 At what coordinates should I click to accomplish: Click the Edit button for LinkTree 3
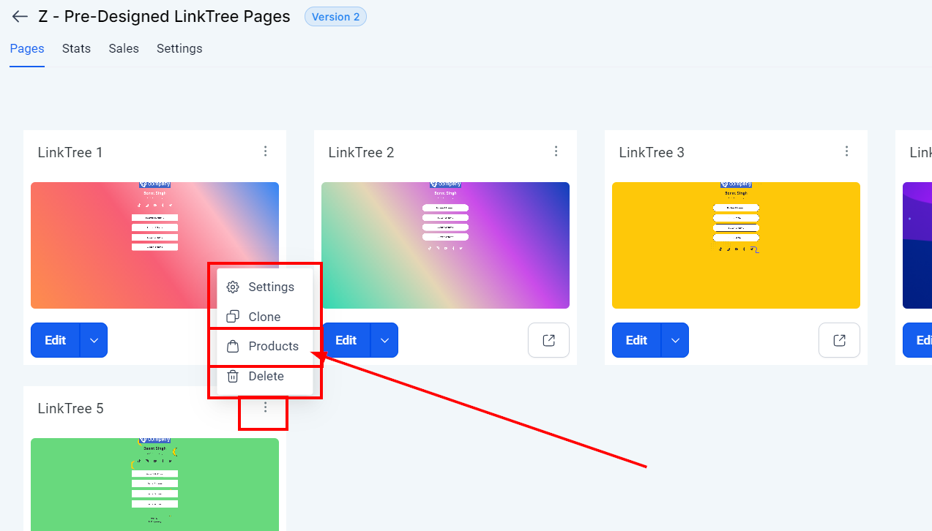coord(637,340)
